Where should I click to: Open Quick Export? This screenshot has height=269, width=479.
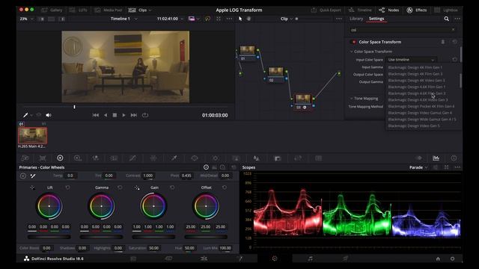coord(326,10)
